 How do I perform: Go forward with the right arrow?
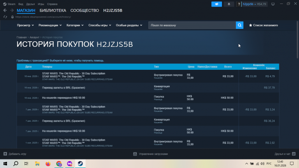click(12, 10)
